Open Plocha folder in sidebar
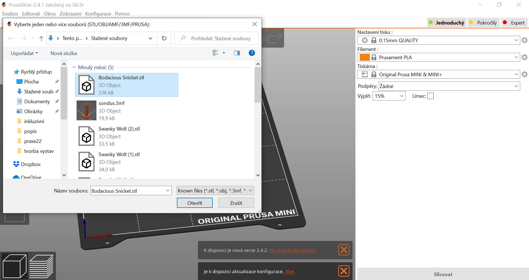529x280 pixels. click(31, 82)
